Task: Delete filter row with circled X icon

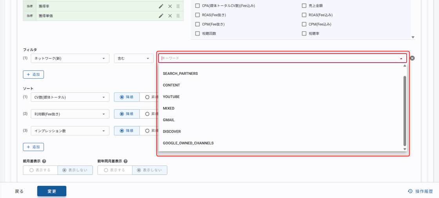Action: (x=412, y=58)
